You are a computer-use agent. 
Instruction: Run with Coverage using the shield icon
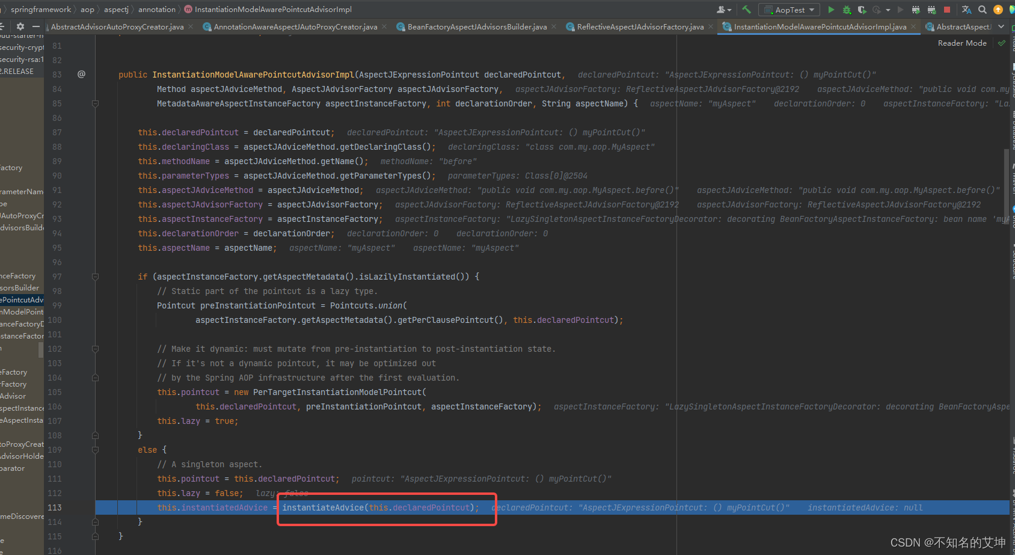pyautogui.click(x=862, y=10)
